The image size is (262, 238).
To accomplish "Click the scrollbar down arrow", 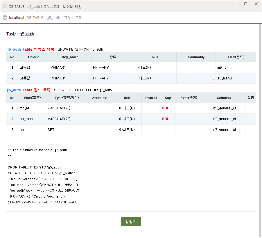I will pyautogui.click(x=260, y=236).
